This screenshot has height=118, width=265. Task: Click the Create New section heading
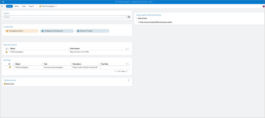click(8, 27)
